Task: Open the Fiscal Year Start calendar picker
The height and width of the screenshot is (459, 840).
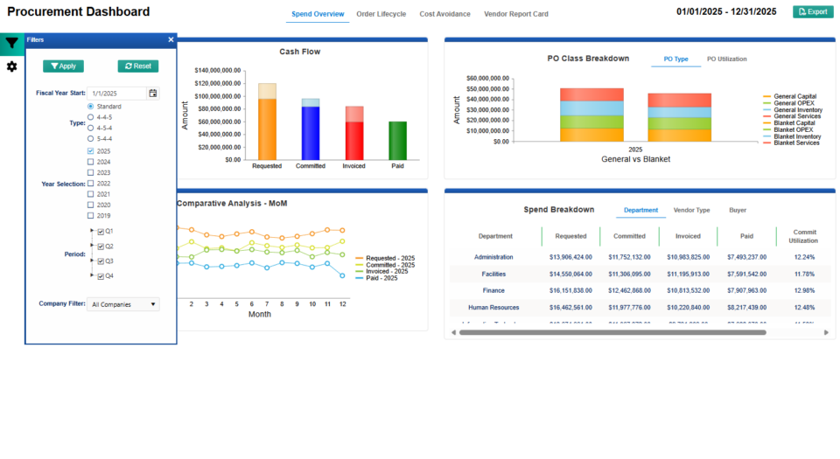Action: click(153, 93)
